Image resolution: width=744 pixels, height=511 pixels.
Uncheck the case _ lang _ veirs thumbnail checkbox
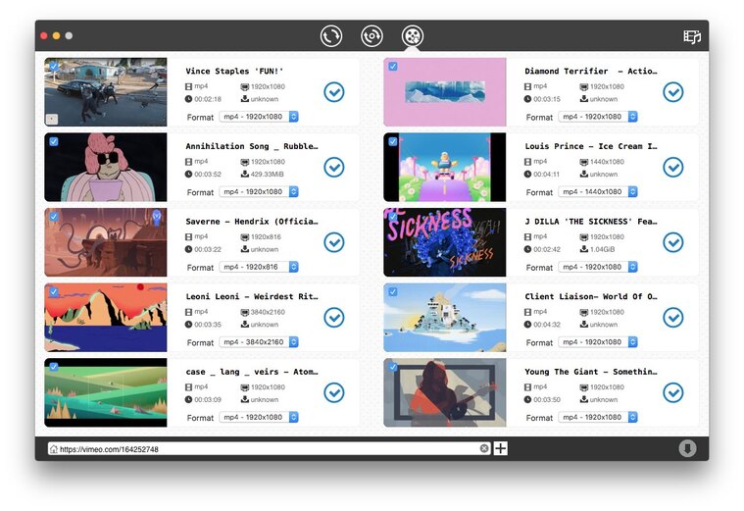[x=54, y=367]
